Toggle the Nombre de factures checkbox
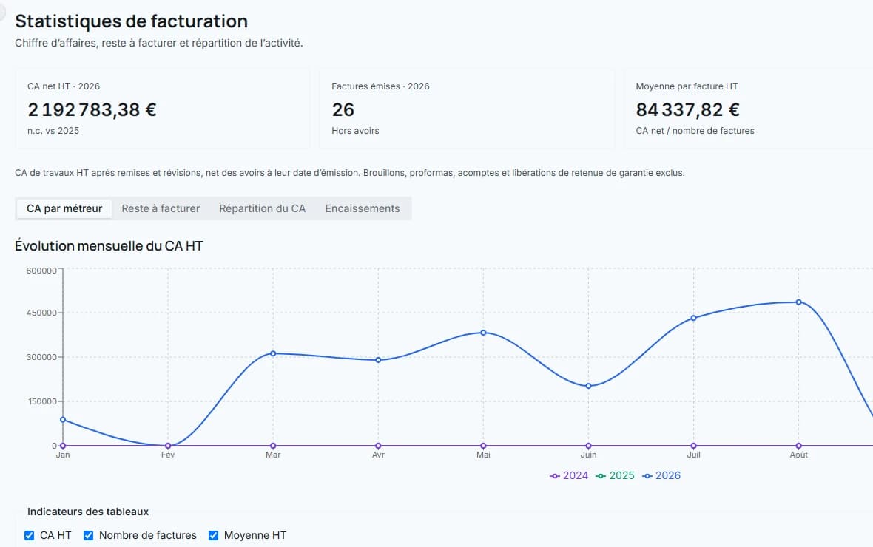Image resolution: width=873 pixels, height=547 pixels. tap(88, 535)
